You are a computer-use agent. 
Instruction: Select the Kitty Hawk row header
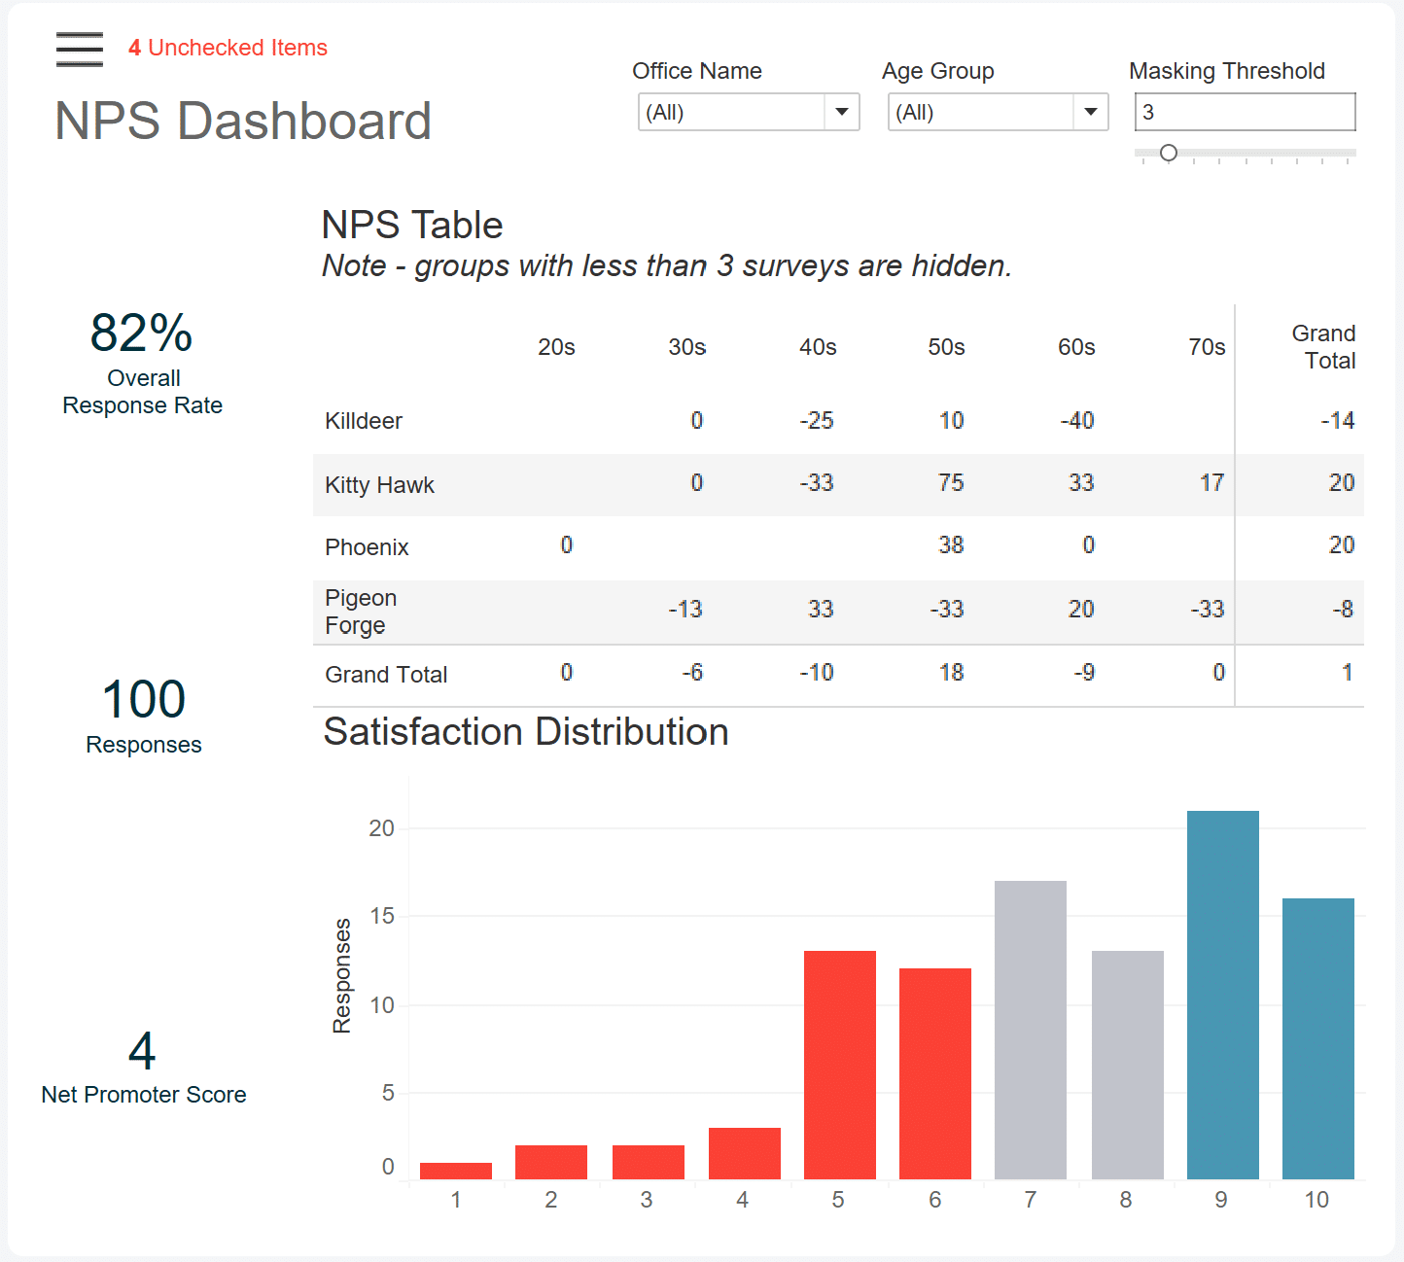click(x=379, y=485)
